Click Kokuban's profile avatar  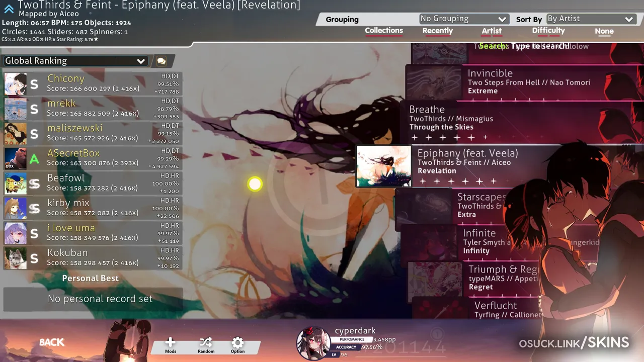(16, 258)
